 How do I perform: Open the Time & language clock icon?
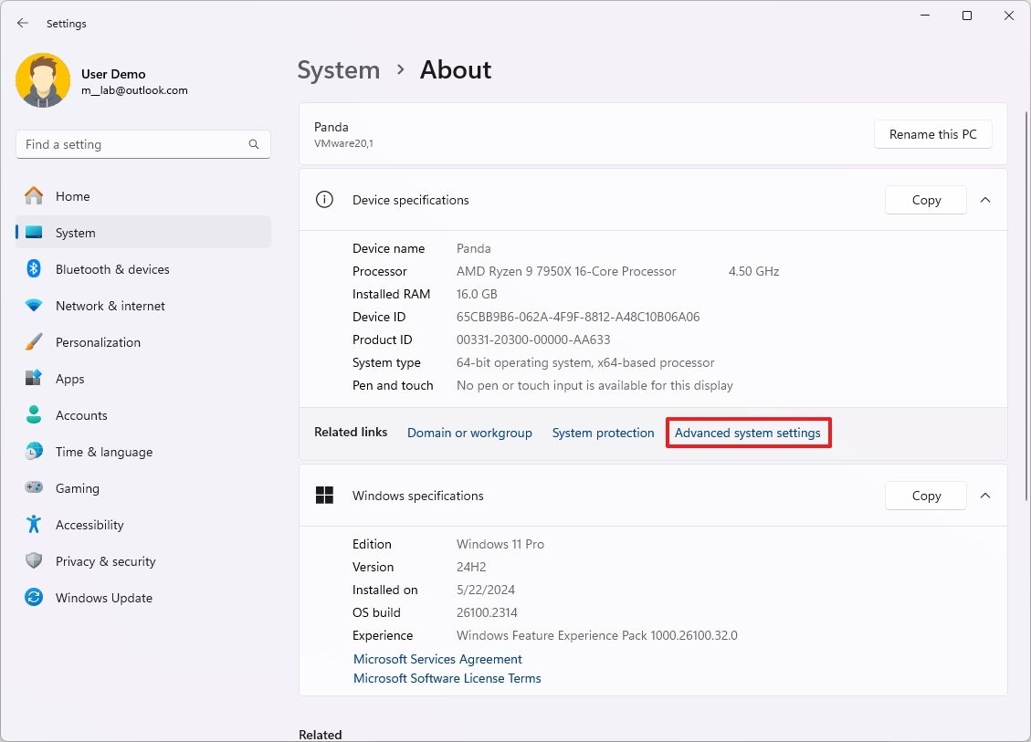click(34, 452)
